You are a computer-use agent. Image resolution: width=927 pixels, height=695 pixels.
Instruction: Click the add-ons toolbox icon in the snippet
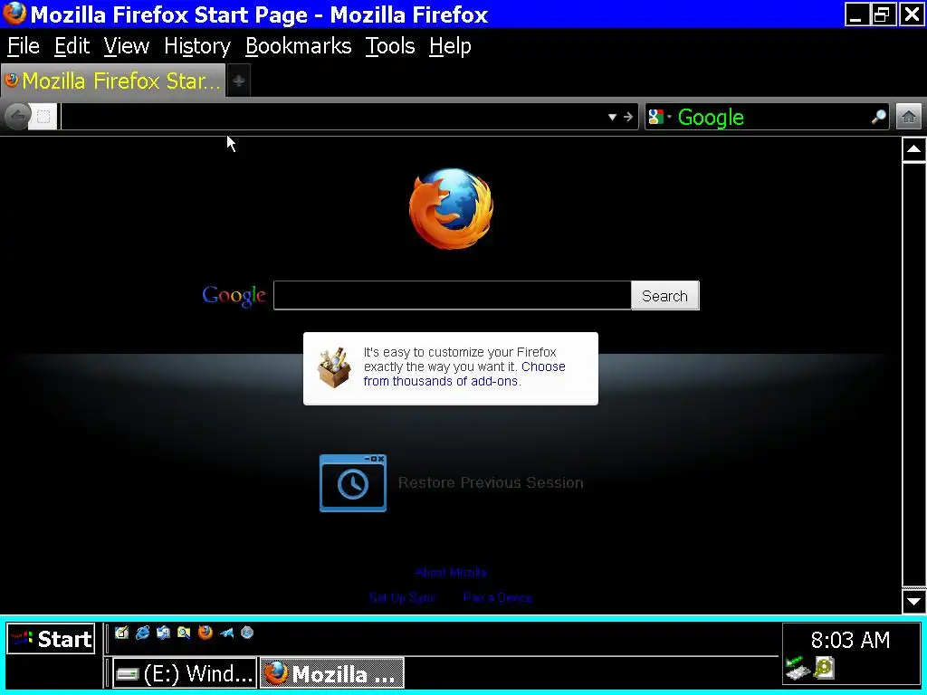tap(334, 367)
